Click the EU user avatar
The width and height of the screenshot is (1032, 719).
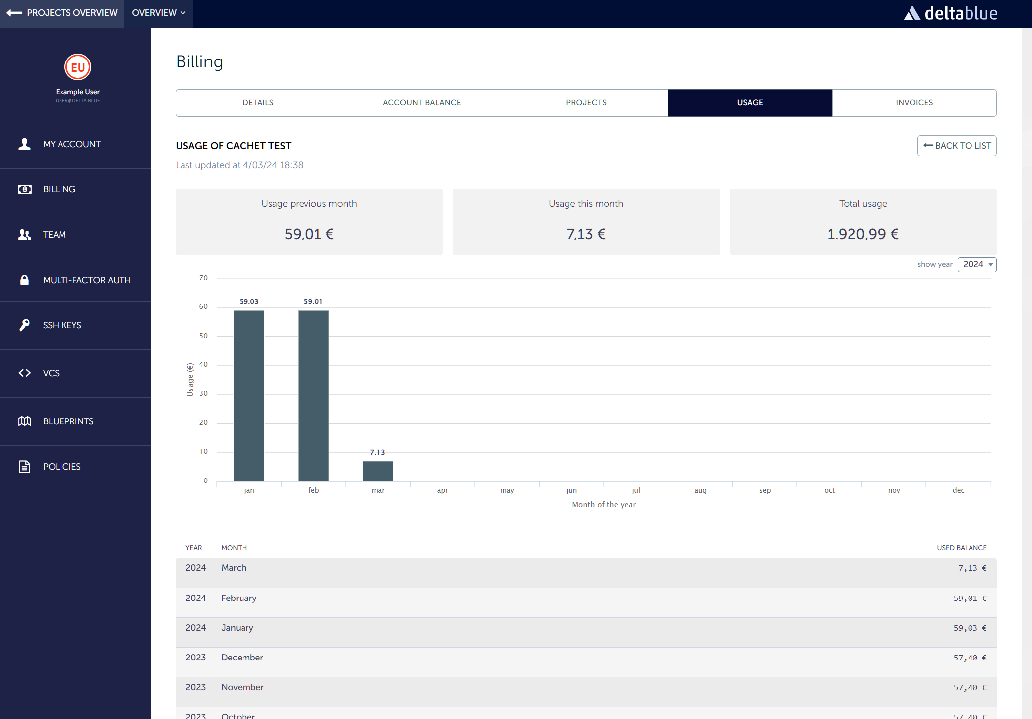point(78,67)
